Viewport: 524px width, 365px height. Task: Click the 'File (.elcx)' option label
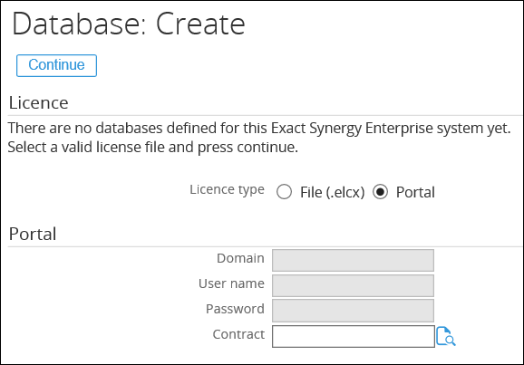(x=332, y=192)
